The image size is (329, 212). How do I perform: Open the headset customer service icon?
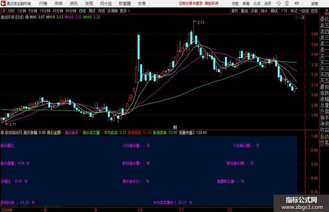(x=279, y=3)
